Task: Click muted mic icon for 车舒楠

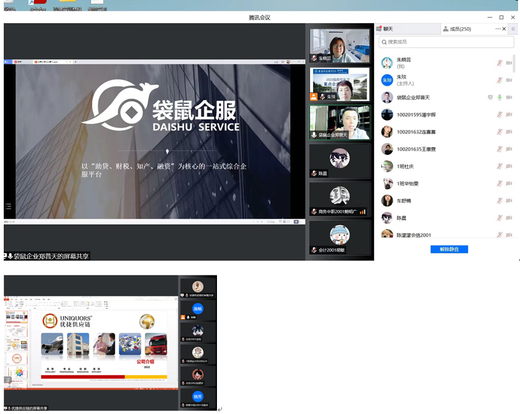Action: click(499, 201)
